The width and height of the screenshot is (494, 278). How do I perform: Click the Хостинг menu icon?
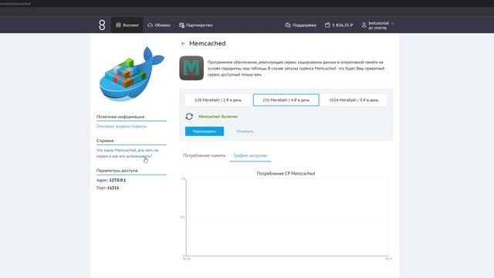coord(118,25)
